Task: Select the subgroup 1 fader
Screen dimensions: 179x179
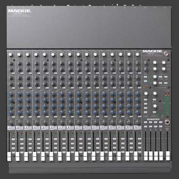Action: [x=146, y=156]
